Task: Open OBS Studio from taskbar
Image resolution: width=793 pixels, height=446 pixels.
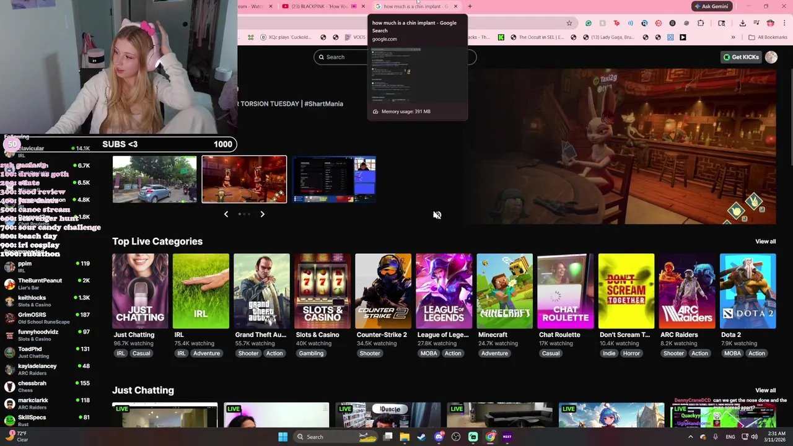Action: [456, 437]
